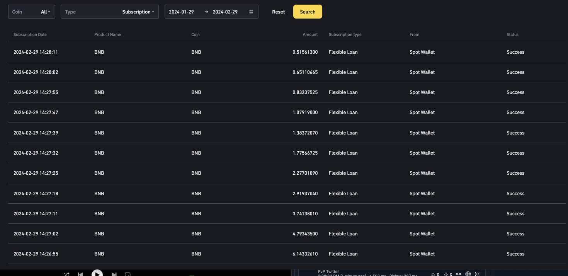568x276 pixels.
Task: Click the screenshot capture icon at bottom right
Action: point(478,274)
